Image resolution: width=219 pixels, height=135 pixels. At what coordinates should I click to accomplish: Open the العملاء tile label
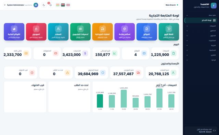(58, 34)
